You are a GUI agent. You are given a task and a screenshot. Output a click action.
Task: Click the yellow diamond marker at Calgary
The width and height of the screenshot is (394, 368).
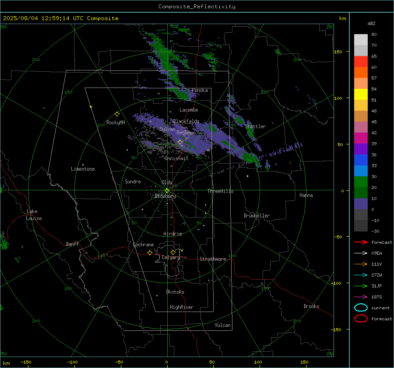pos(173,252)
